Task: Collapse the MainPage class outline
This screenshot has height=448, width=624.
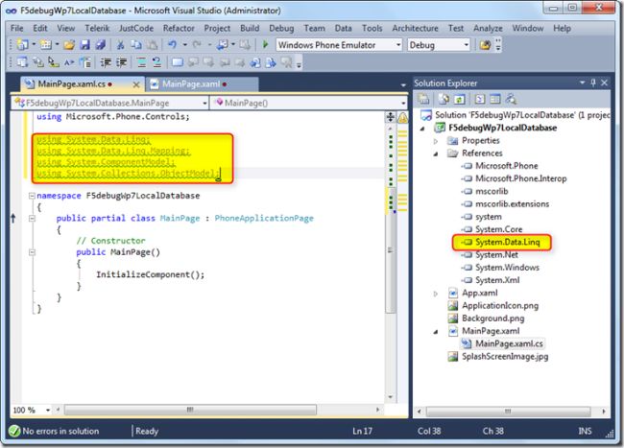Action: (32, 218)
